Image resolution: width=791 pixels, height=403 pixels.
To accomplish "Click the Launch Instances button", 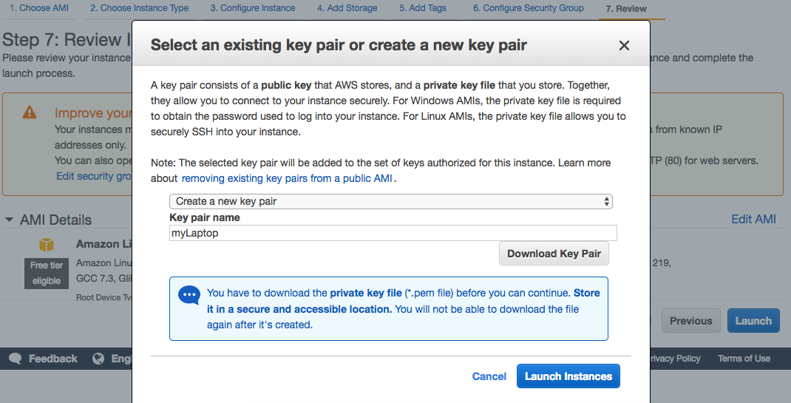I will 568,376.
